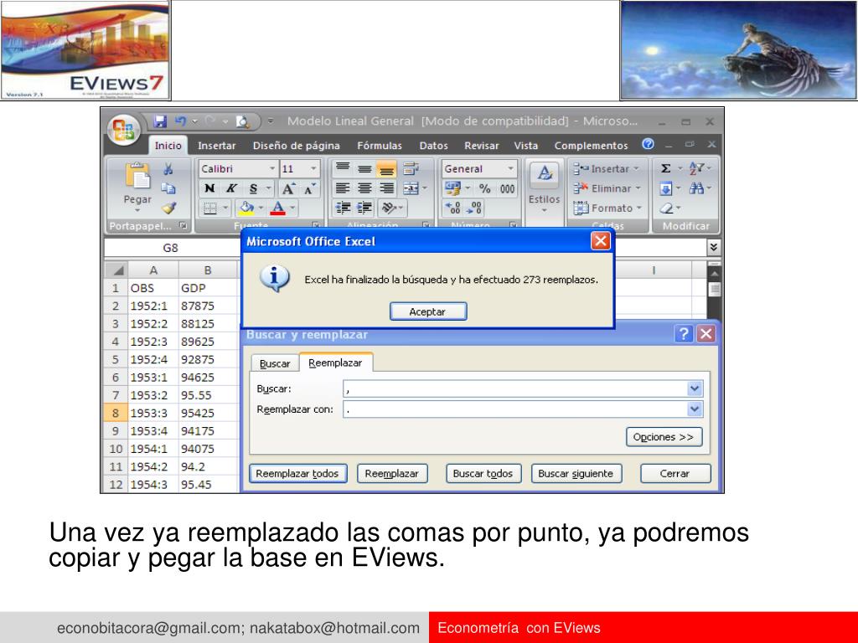Click the print preview quick access icon

click(x=242, y=121)
